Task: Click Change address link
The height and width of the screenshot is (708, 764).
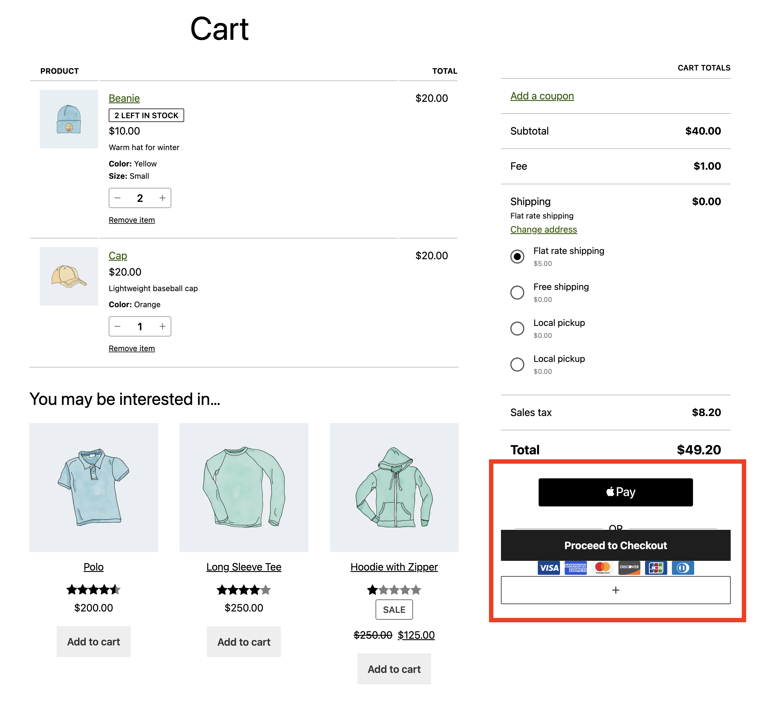Action: pyautogui.click(x=544, y=229)
